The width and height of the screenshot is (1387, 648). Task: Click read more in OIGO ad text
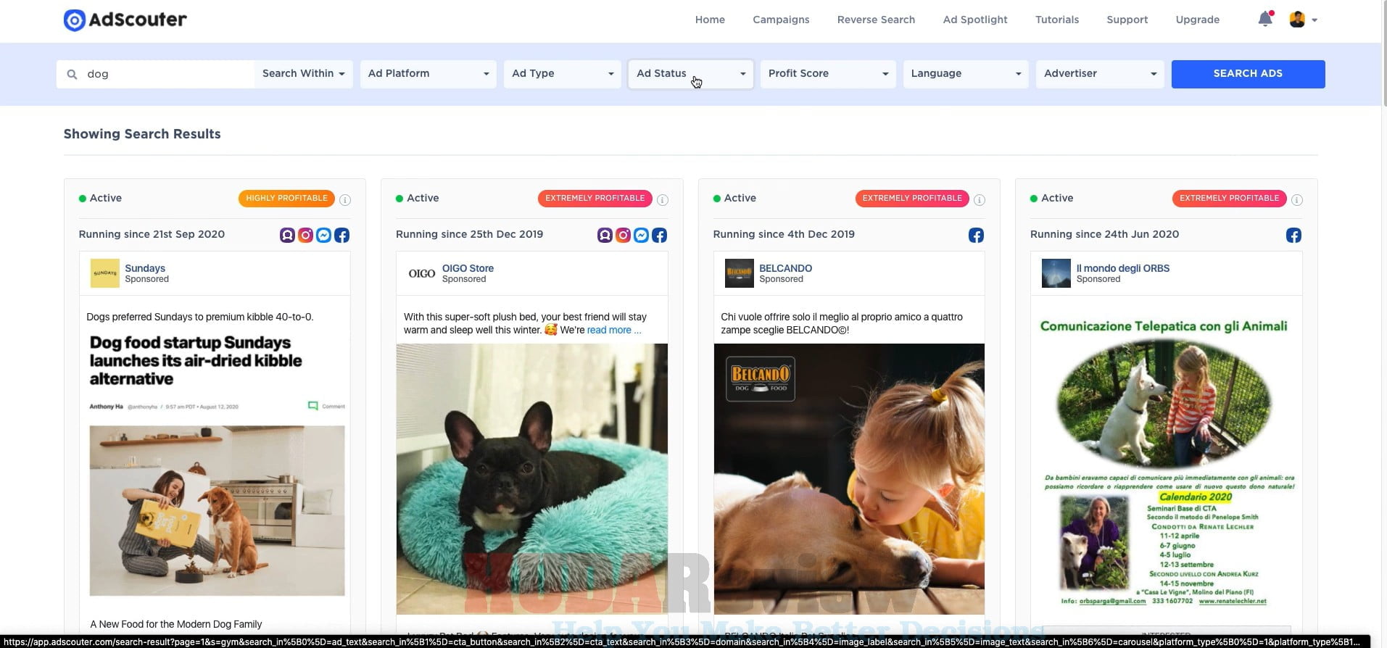[x=614, y=330]
